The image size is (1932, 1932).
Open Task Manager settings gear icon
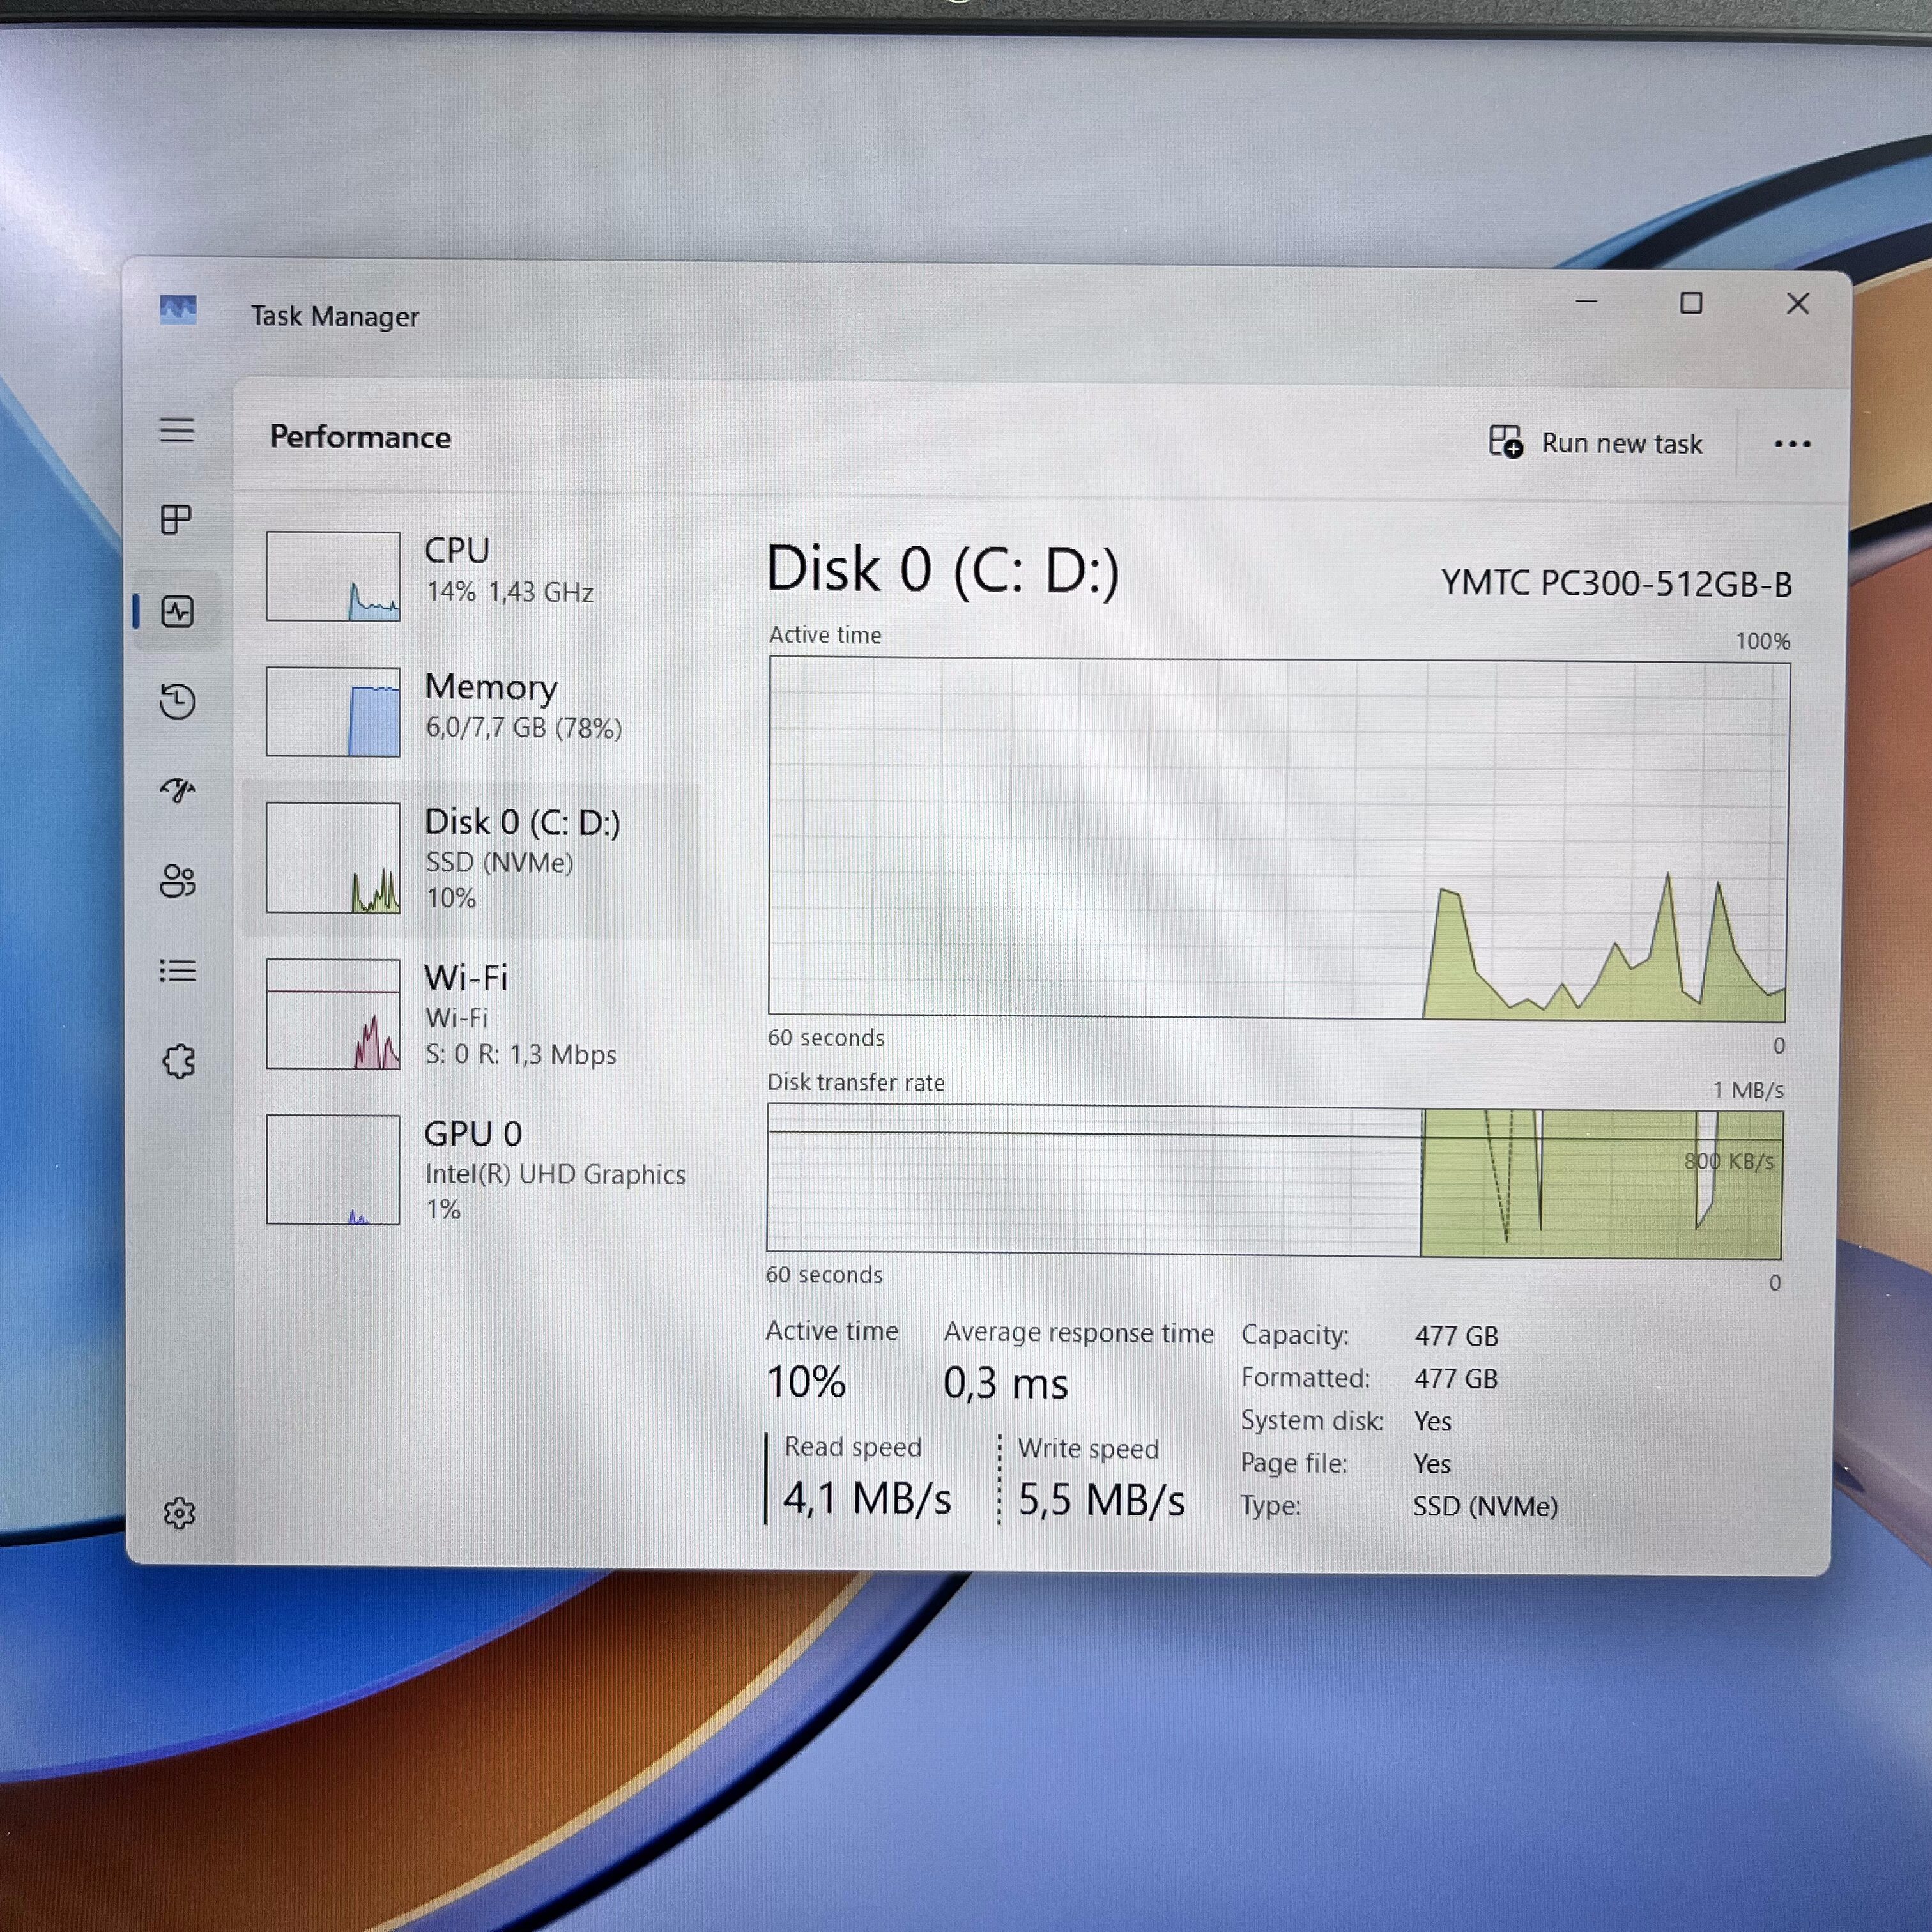click(179, 1513)
